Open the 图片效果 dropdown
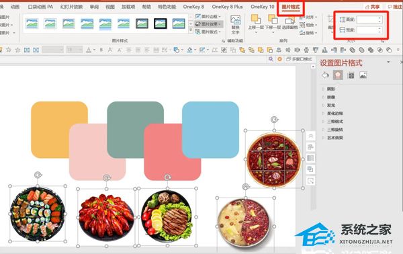Screen dimensions: 403x254 pyautogui.click(x=208, y=24)
